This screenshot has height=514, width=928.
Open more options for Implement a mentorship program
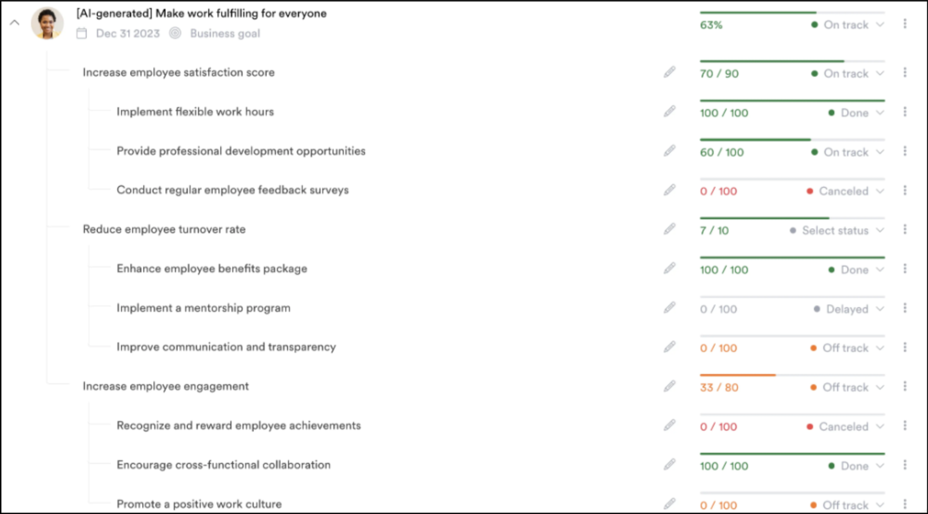pos(905,308)
